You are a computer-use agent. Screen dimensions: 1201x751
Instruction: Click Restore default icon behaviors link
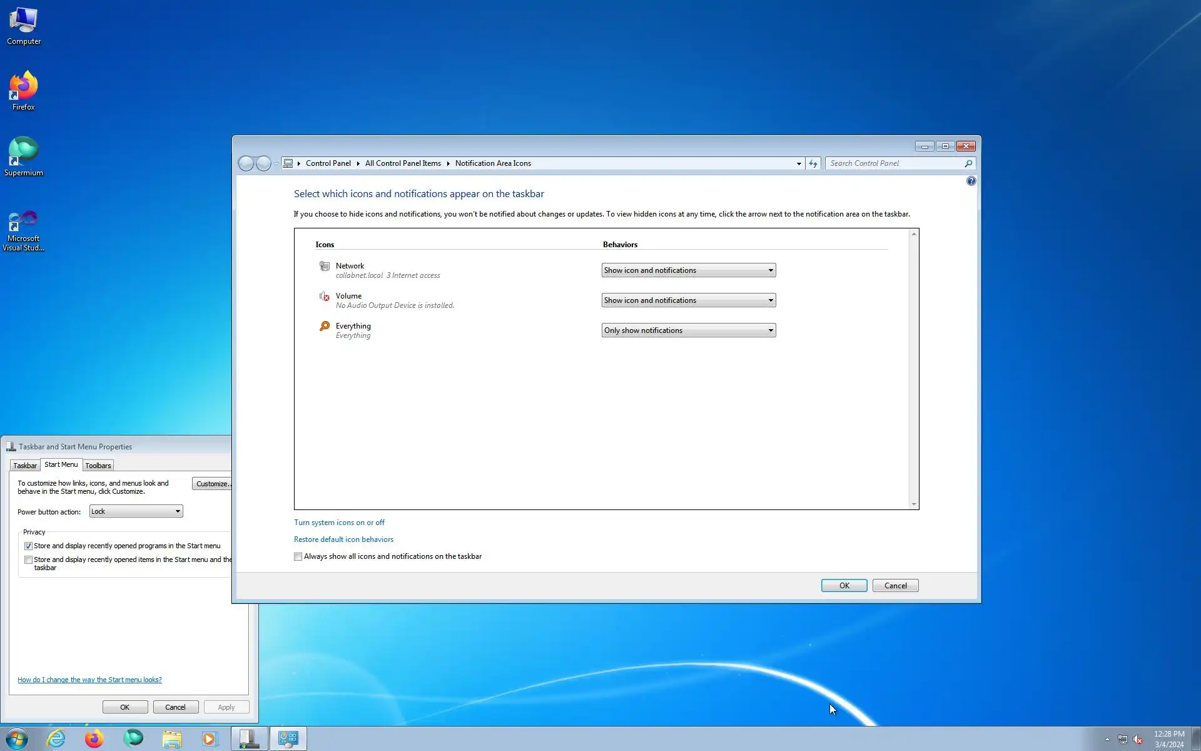coord(343,539)
